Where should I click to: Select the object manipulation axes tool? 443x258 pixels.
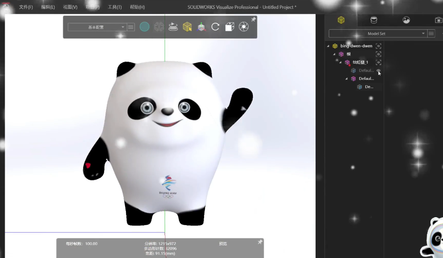[x=201, y=27]
